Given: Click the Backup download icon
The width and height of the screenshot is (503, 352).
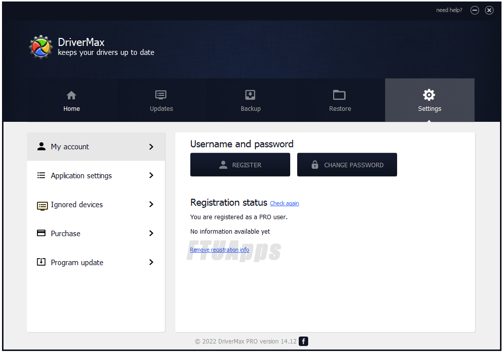Looking at the screenshot, I should [x=250, y=95].
